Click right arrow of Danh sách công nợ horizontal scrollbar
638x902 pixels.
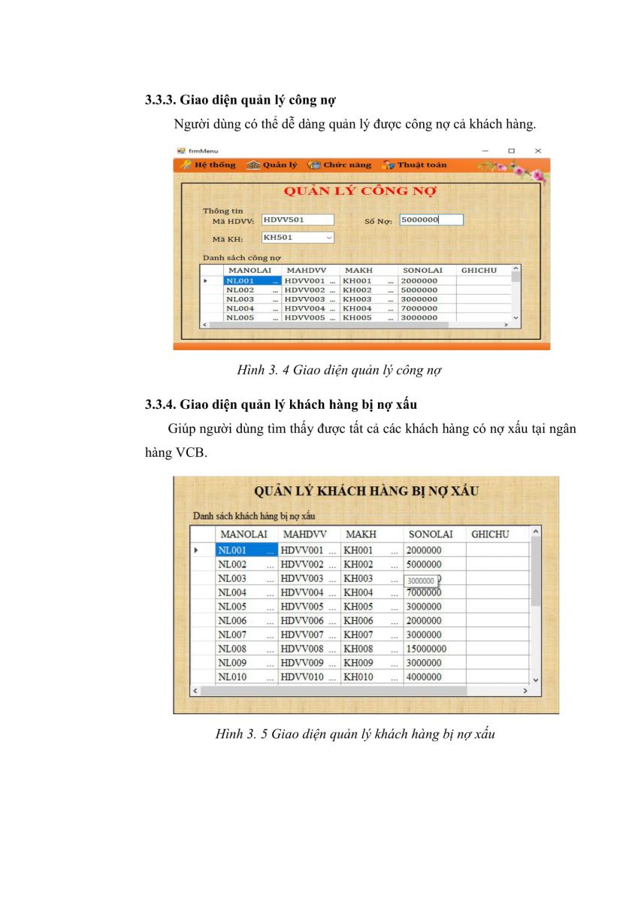pos(506,325)
